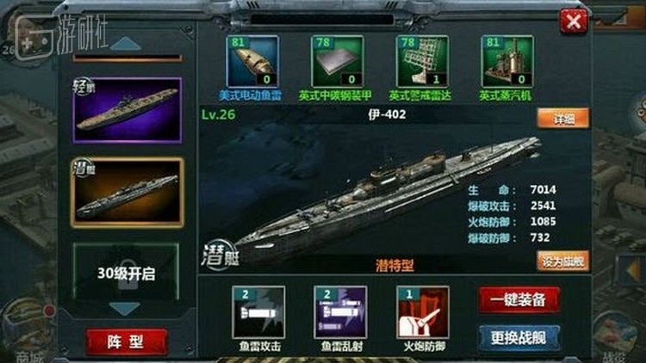Select the 美式电动鱼雷 torpedo equipment slot
646x363 pixels.
click(252, 61)
